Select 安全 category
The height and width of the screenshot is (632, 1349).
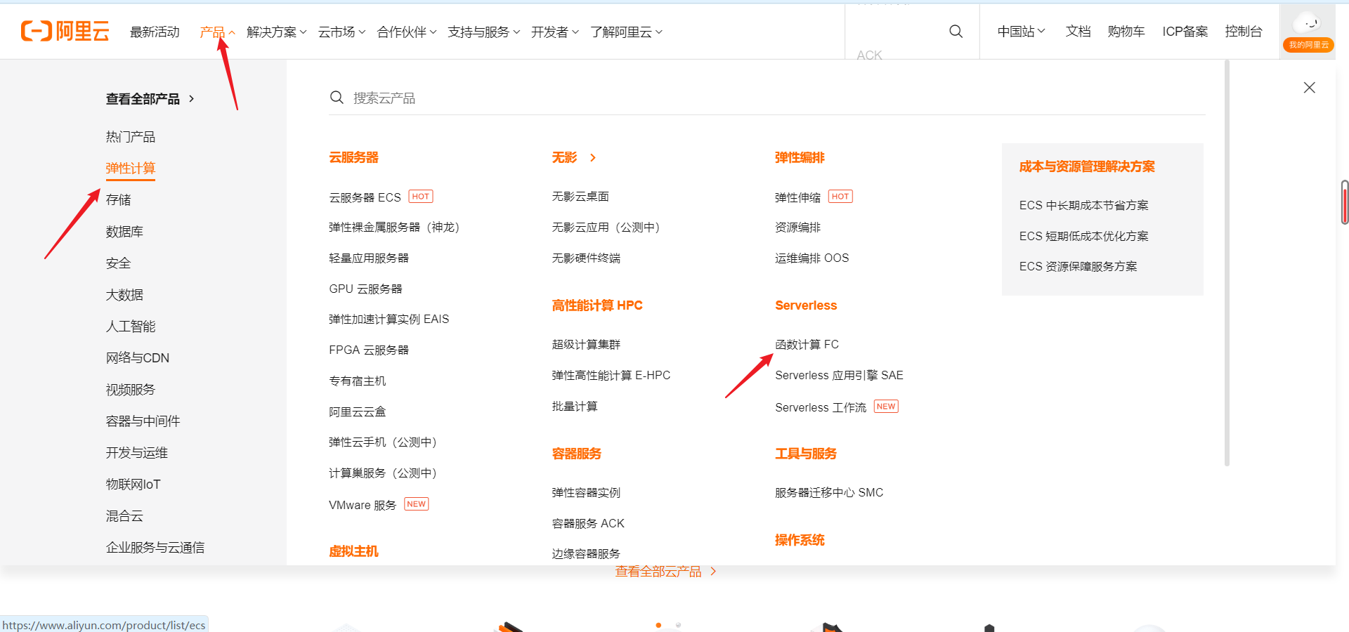119,263
